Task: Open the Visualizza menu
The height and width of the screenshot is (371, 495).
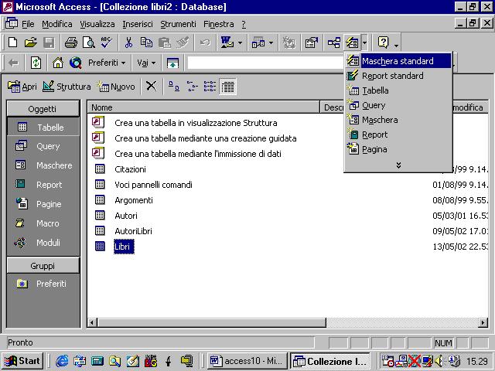Action: click(x=97, y=24)
